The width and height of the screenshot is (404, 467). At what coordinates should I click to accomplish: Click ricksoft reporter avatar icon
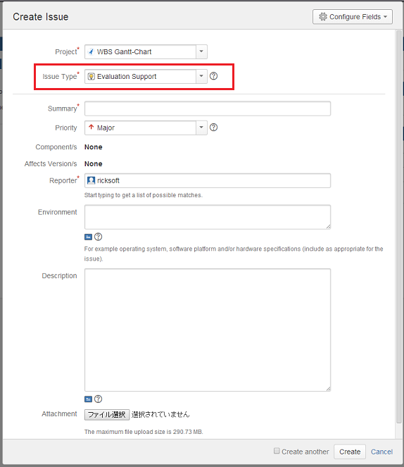click(x=91, y=180)
